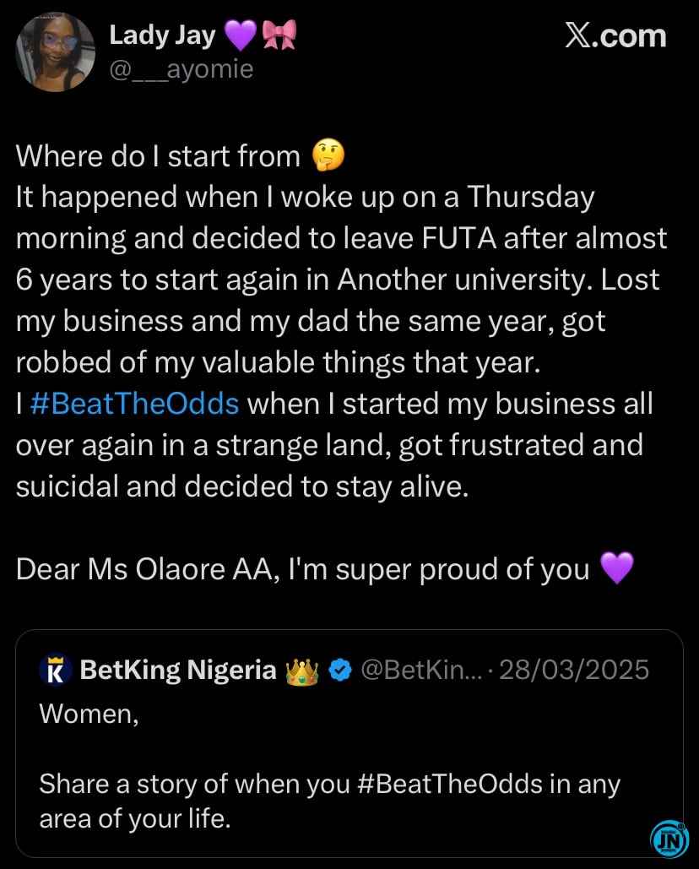The image size is (699, 869).
Task: Open the blue #BeatTheOdds hashtag
Action: [x=134, y=404]
